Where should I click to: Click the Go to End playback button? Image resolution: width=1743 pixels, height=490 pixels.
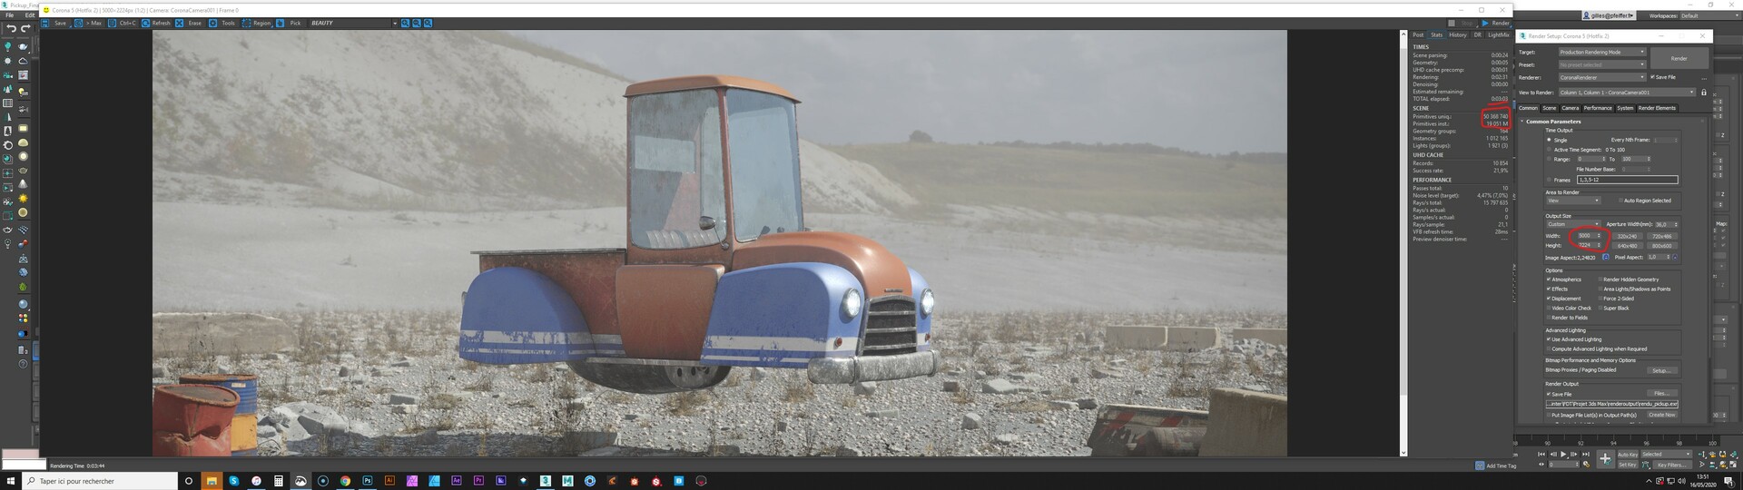1585,454
